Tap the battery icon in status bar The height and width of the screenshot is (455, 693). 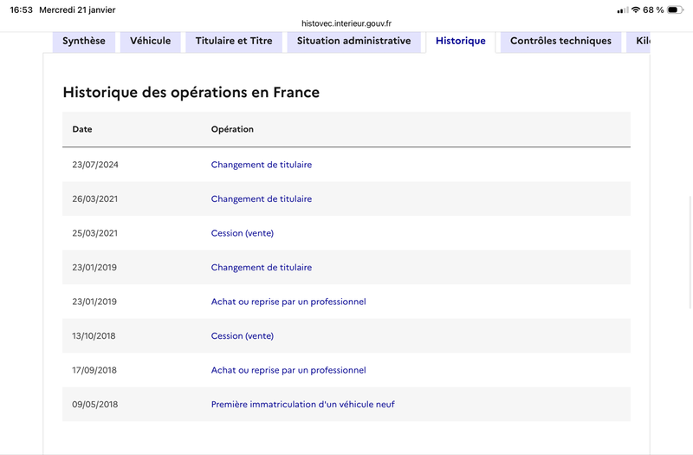675,10
